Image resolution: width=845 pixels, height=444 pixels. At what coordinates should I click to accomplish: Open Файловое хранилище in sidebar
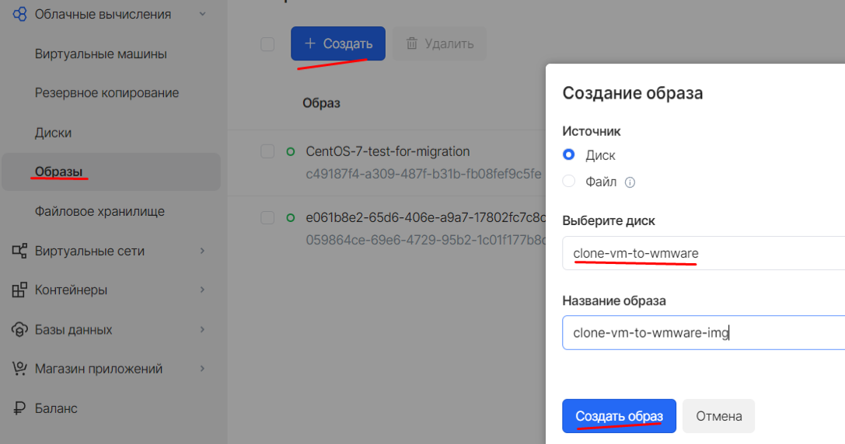click(x=100, y=211)
